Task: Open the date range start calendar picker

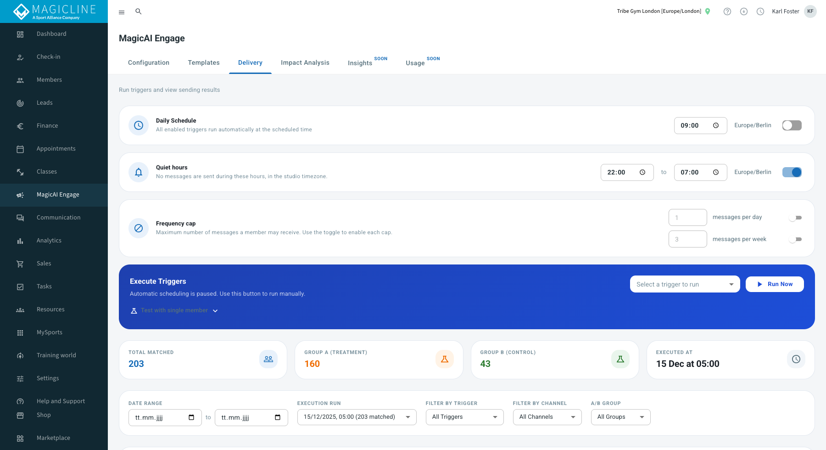Action: tap(191, 417)
